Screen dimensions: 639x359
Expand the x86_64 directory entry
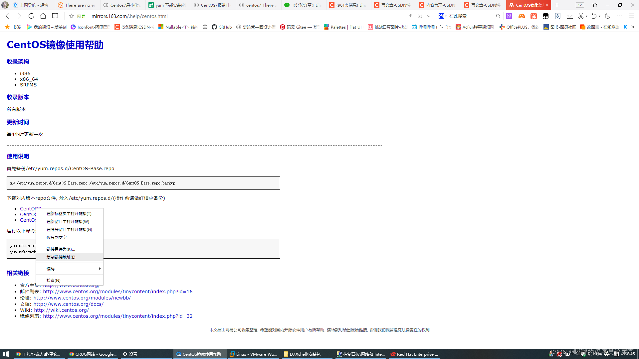(29, 79)
